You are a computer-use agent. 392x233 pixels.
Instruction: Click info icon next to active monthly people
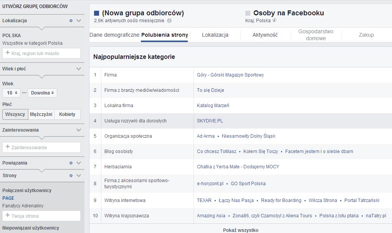point(169,21)
